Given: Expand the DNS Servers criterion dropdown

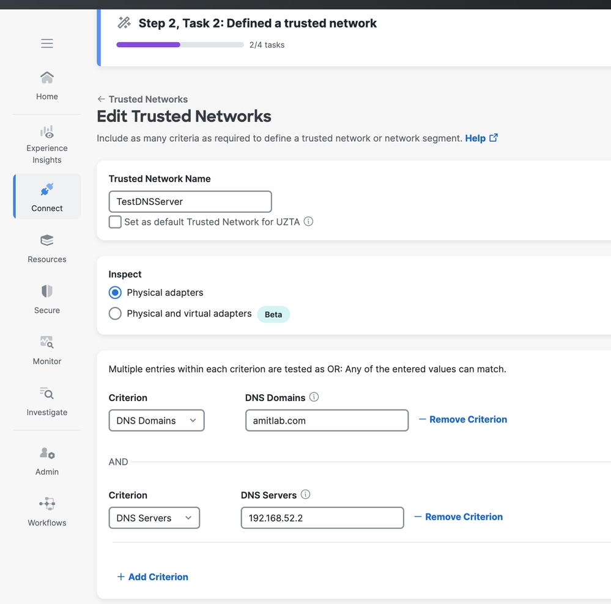Looking at the screenshot, I should tap(154, 518).
